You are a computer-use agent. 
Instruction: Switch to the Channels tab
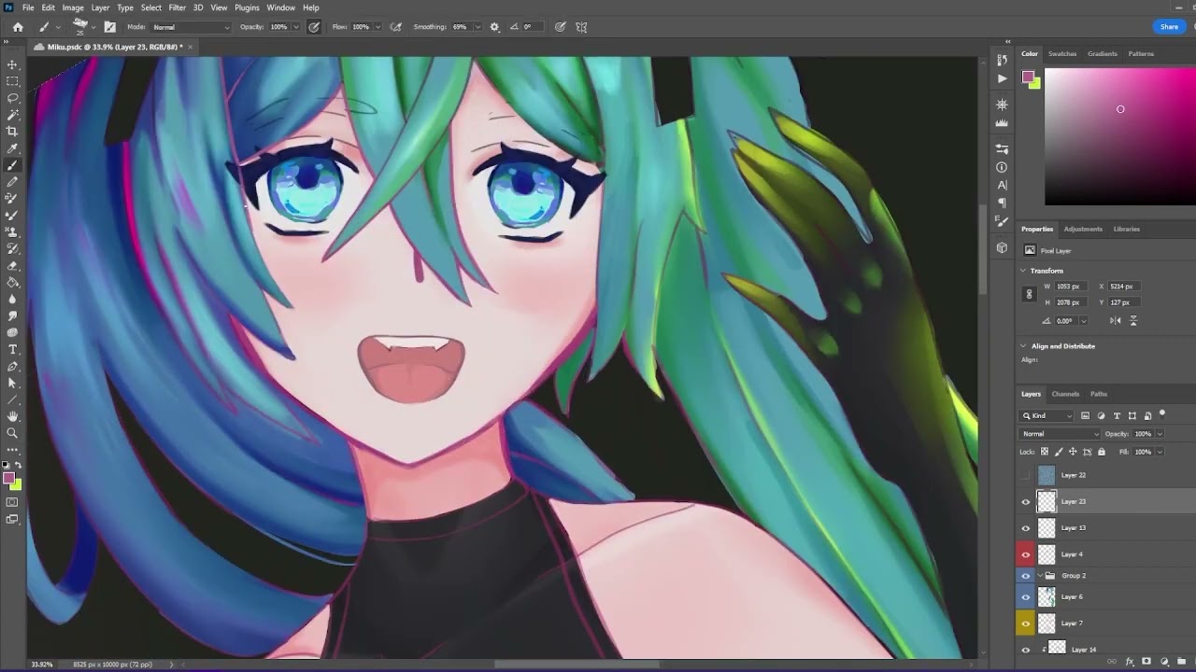1065,394
